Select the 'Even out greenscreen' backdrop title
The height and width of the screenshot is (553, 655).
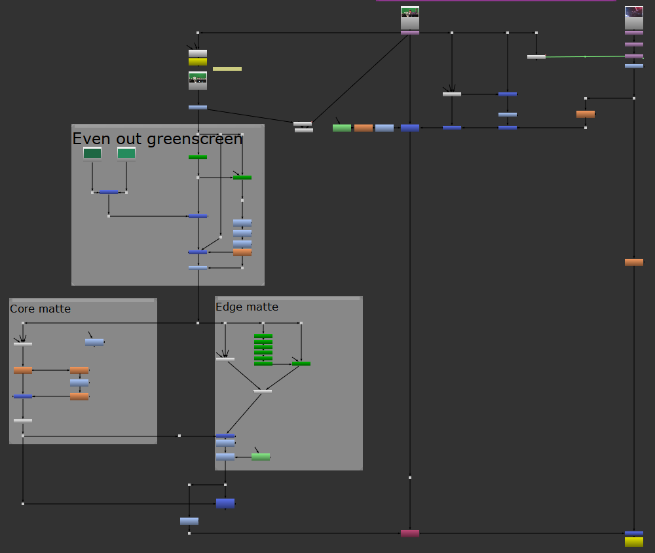click(x=157, y=139)
